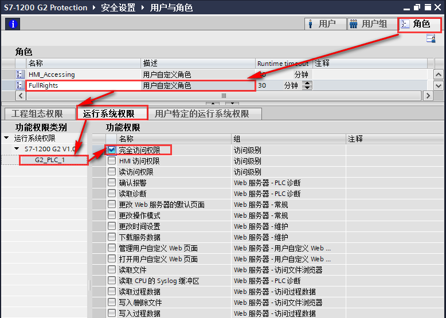
Task: Click the table settings icon above the roles list
Action: coord(431,38)
